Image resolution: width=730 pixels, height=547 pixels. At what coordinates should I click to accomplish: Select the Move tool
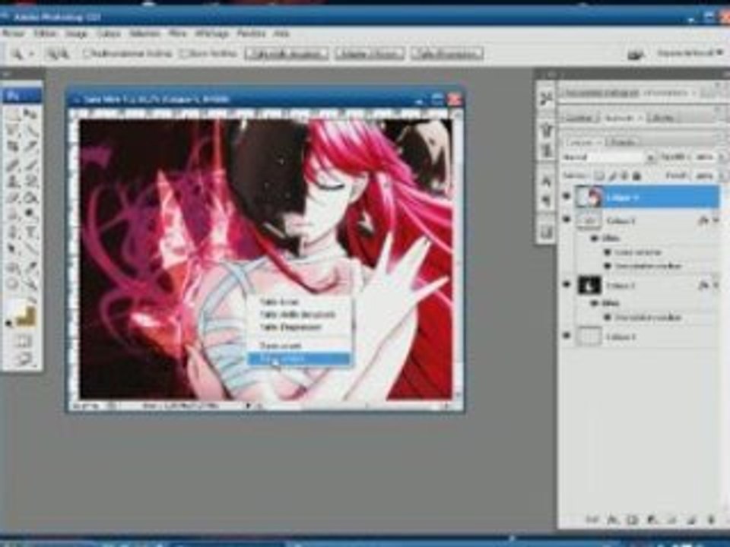30,115
